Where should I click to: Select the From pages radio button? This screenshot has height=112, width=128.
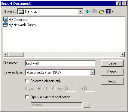point(54,88)
